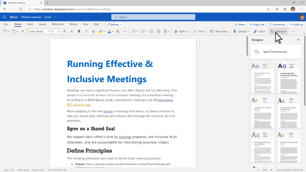Apply italic formatting
Image resolution: width=306 pixels, height=172 pixels.
coord(86,31)
